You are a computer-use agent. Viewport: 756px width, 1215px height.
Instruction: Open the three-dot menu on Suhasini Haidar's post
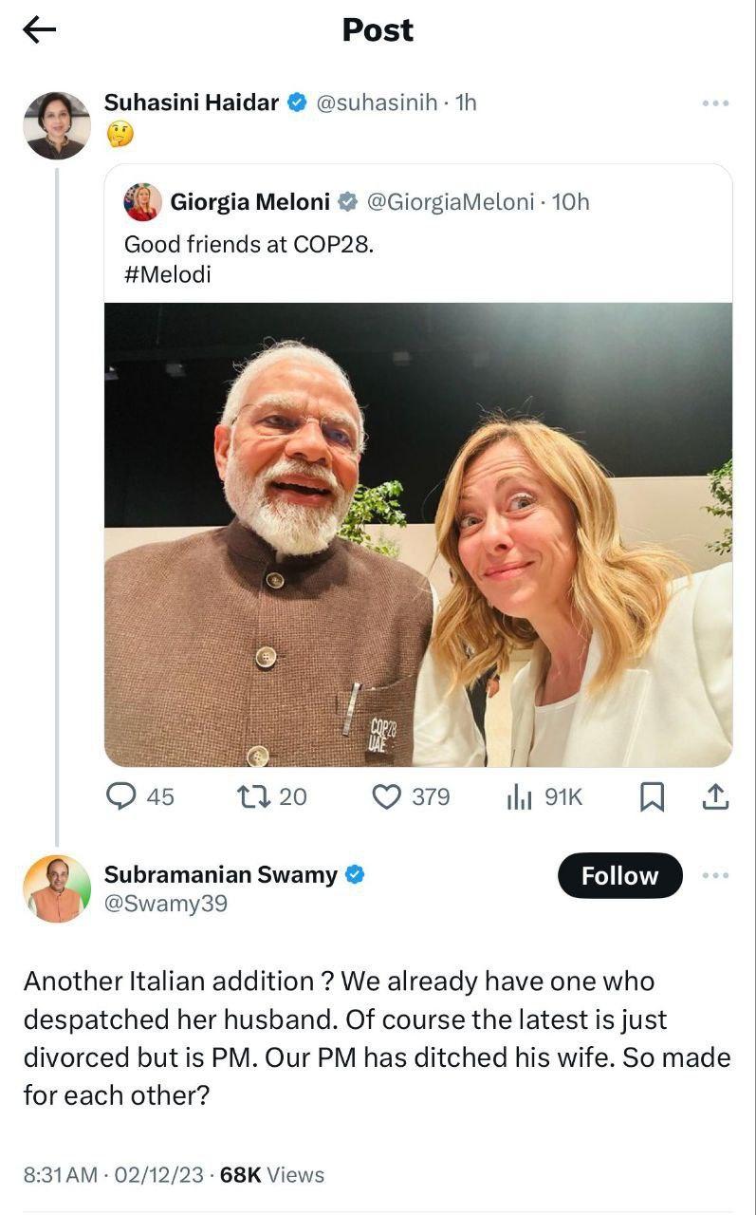[x=715, y=103]
